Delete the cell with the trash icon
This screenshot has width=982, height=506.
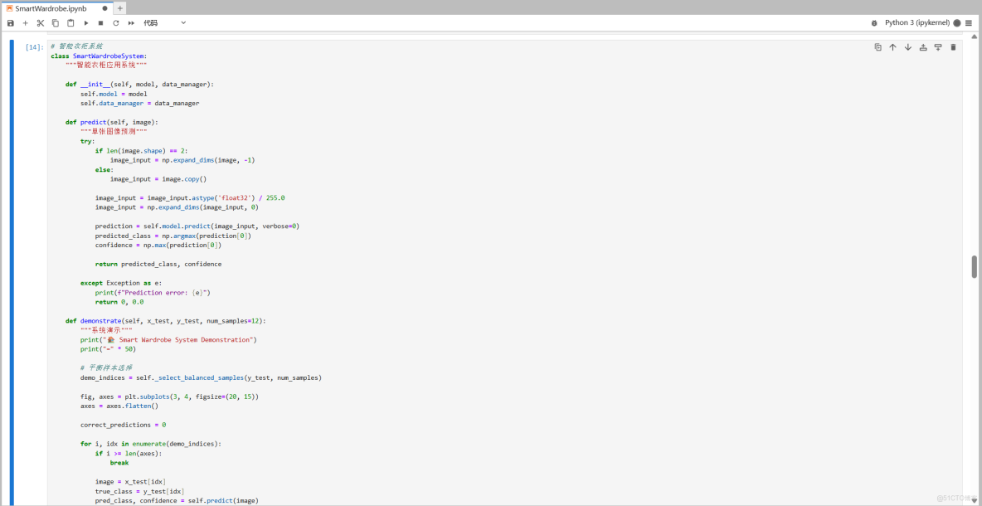point(954,47)
